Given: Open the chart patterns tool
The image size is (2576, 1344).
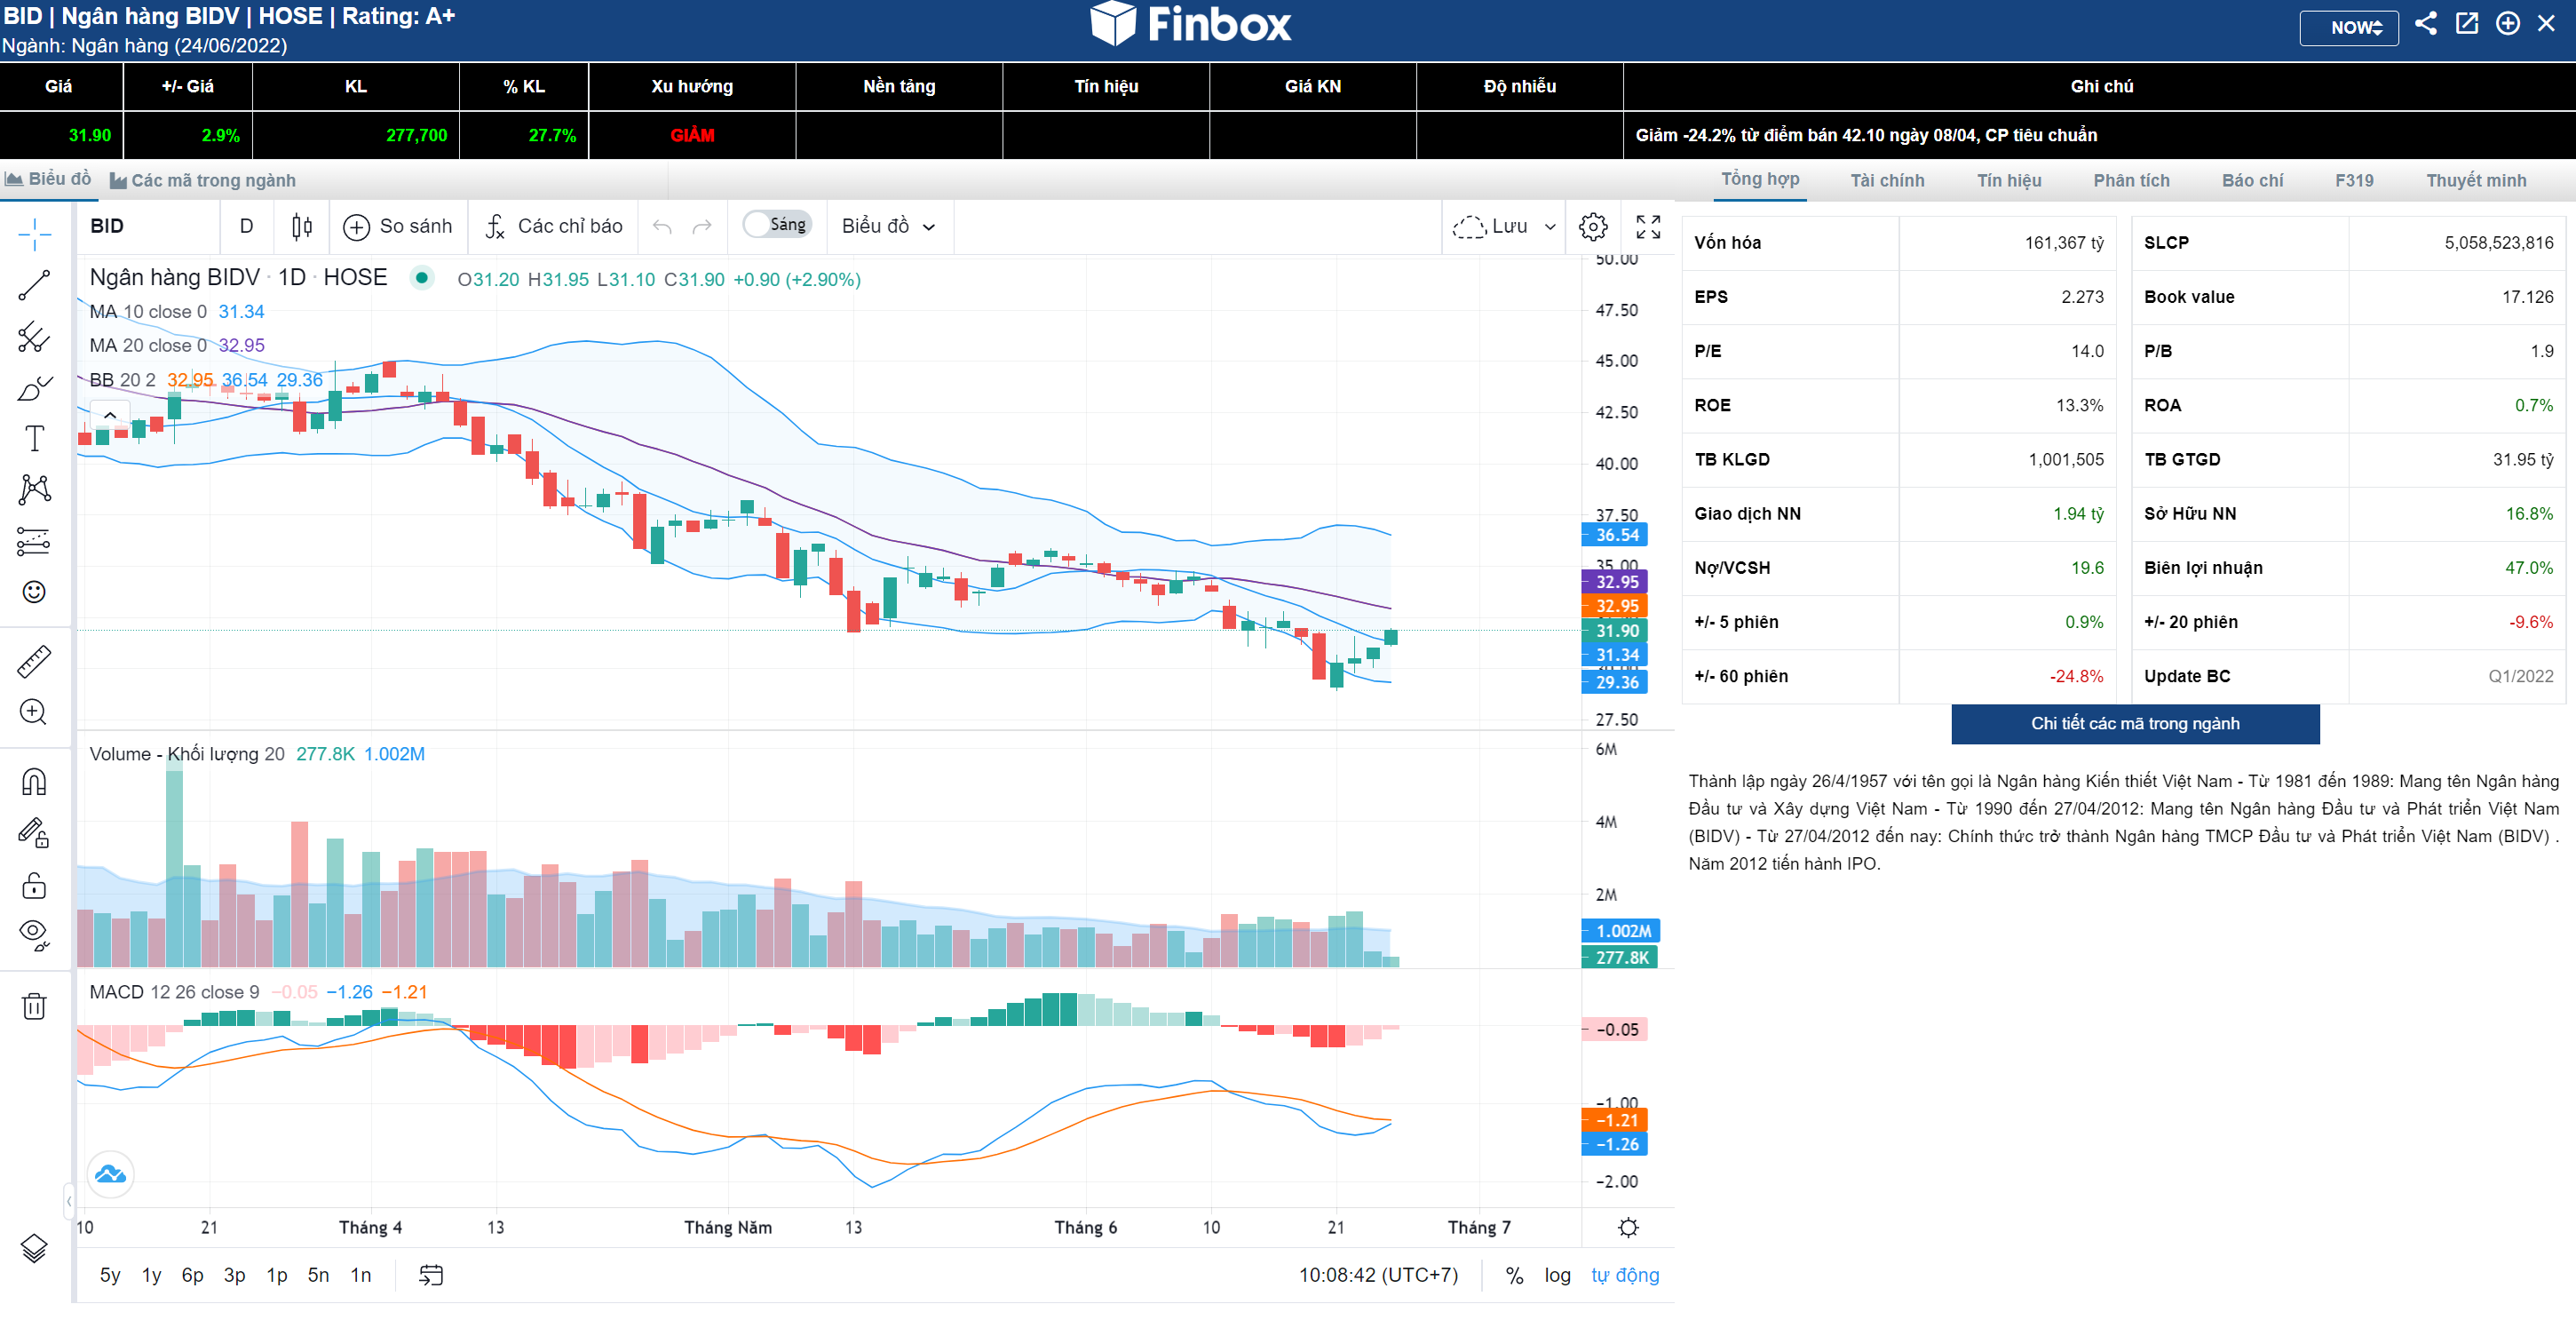Looking at the screenshot, I should coord(34,489).
